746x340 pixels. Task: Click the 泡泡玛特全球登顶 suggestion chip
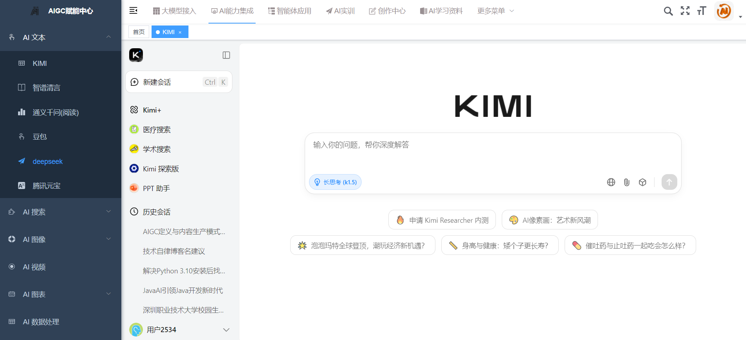click(x=363, y=245)
